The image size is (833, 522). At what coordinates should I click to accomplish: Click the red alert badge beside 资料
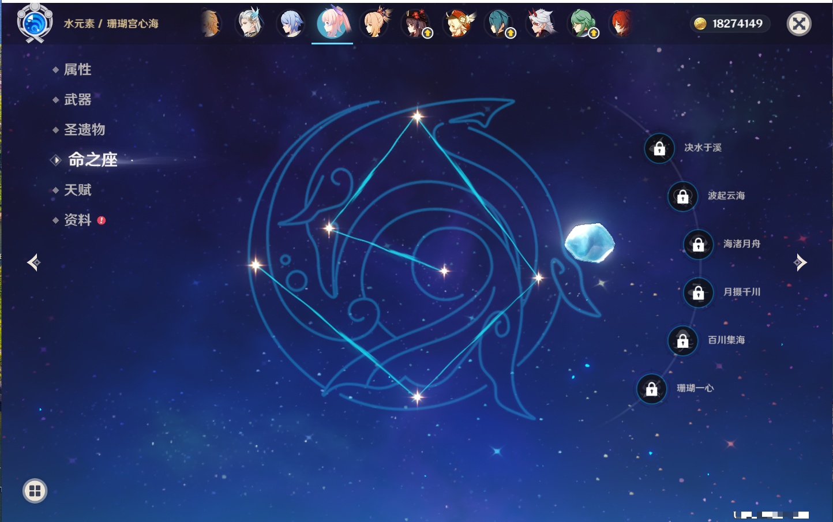click(x=102, y=220)
